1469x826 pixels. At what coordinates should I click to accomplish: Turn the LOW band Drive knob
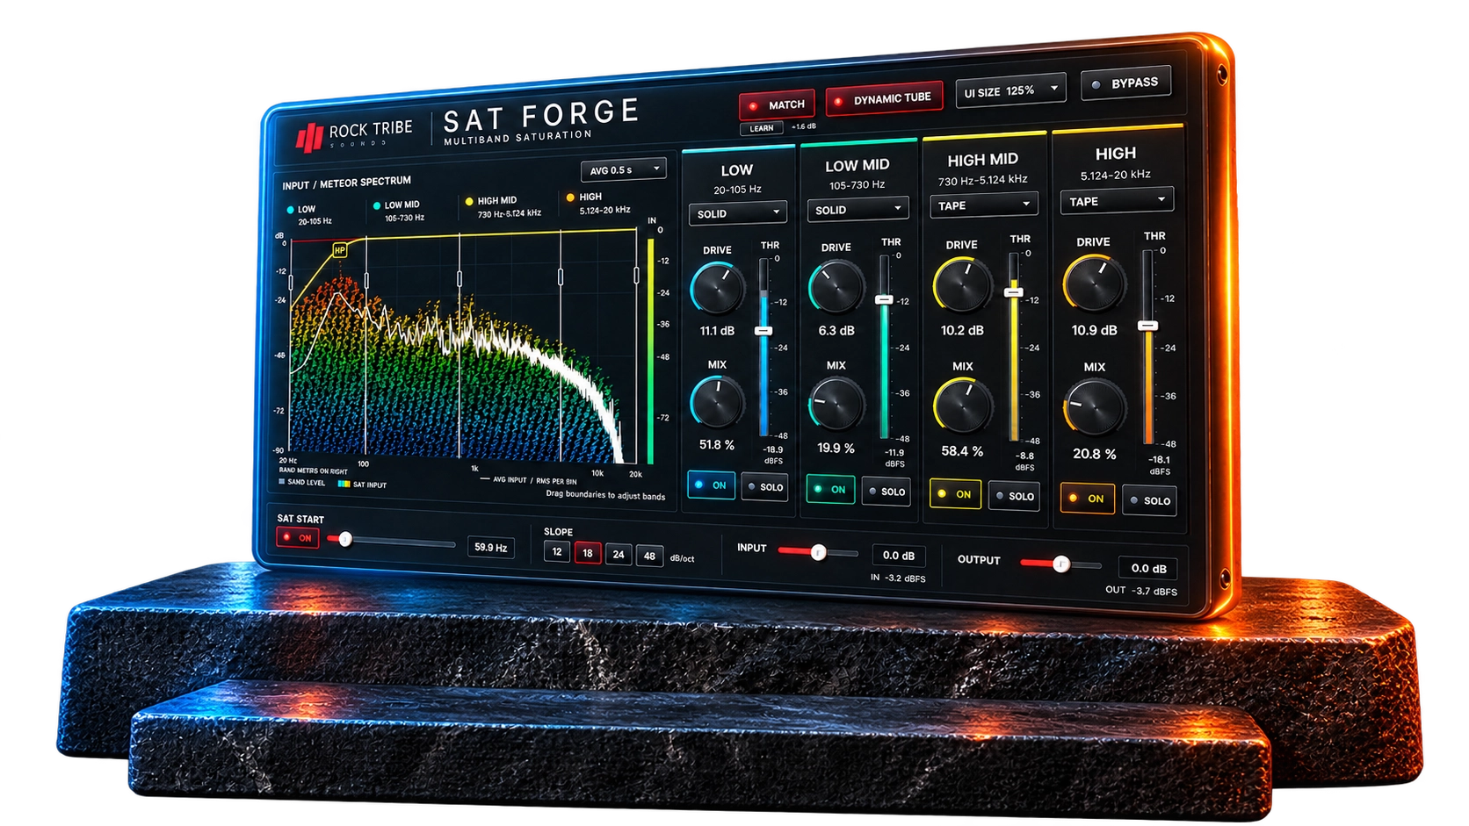718,288
